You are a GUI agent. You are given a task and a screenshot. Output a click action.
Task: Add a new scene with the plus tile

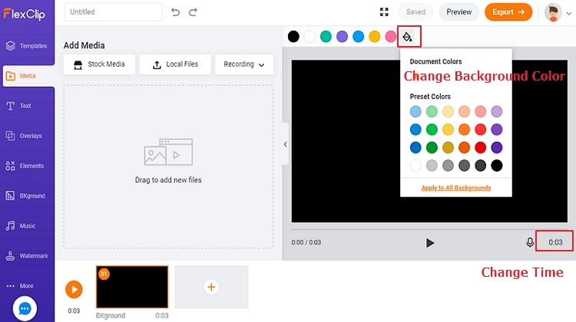(x=211, y=287)
